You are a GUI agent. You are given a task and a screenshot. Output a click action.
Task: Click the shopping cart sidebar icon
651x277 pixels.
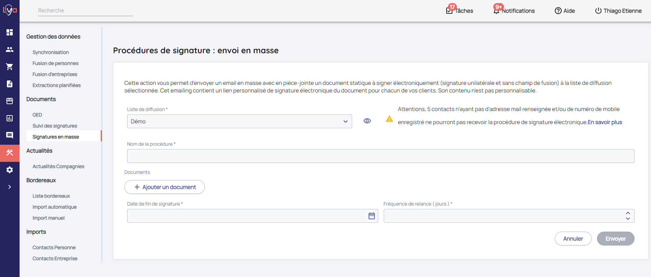pos(10,67)
